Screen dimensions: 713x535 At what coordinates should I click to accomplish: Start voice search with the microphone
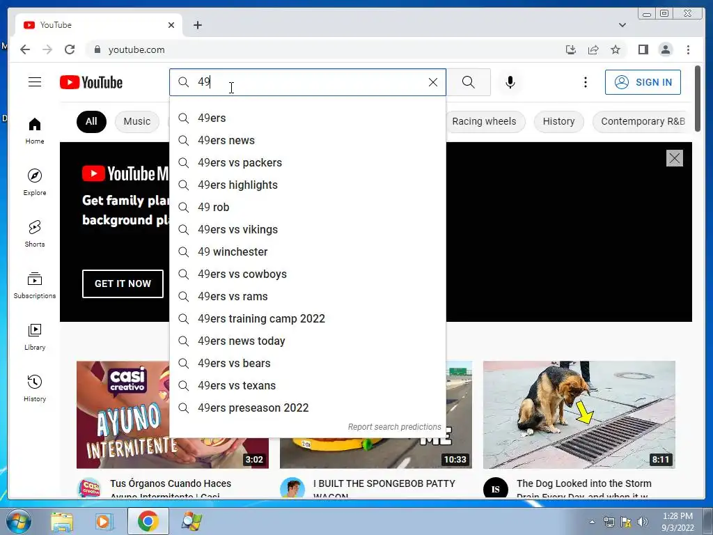tap(510, 82)
